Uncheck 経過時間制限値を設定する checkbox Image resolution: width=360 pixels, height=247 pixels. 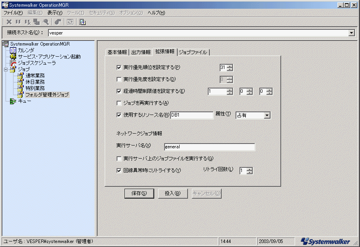click(119, 91)
